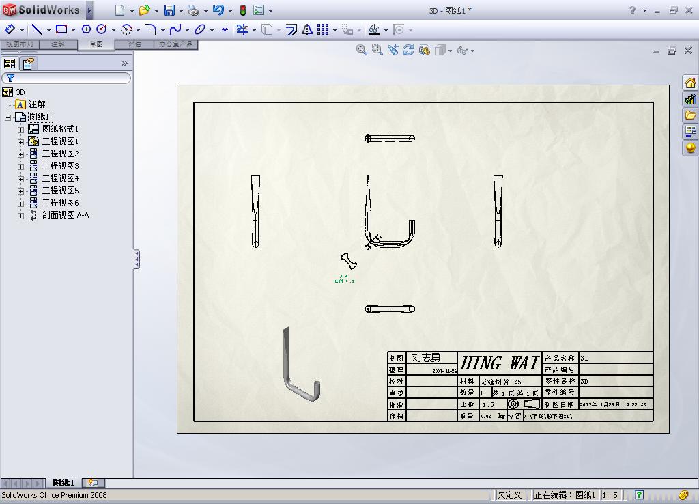Open the View Palette task pane
699x504 pixels.
pyautogui.click(x=690, y=131)
